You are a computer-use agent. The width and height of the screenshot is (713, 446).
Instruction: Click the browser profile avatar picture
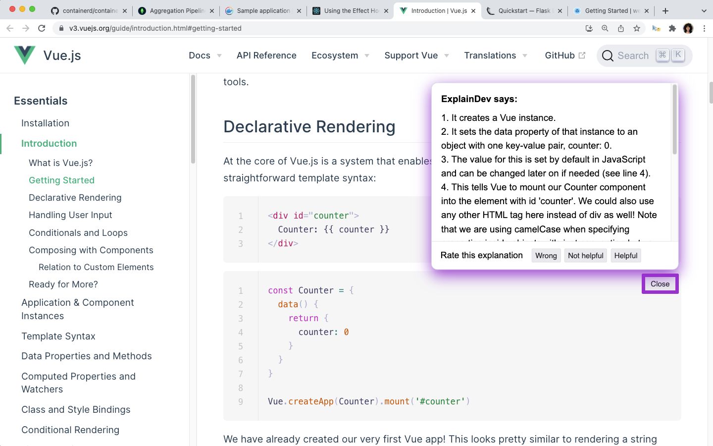pos(688,28)
